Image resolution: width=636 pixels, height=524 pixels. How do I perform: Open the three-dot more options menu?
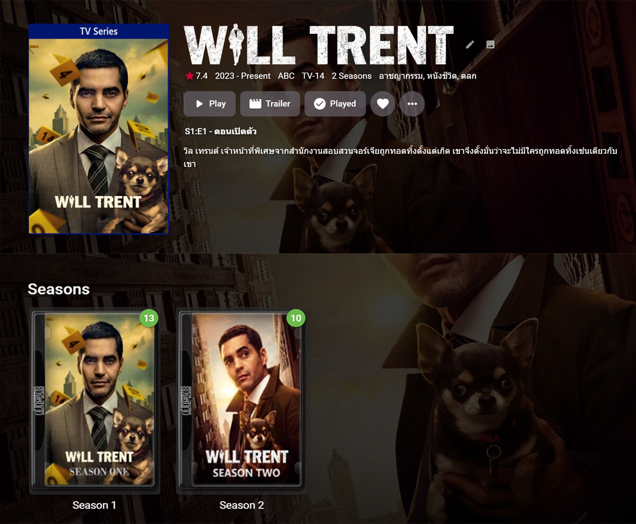coord(412,104)
